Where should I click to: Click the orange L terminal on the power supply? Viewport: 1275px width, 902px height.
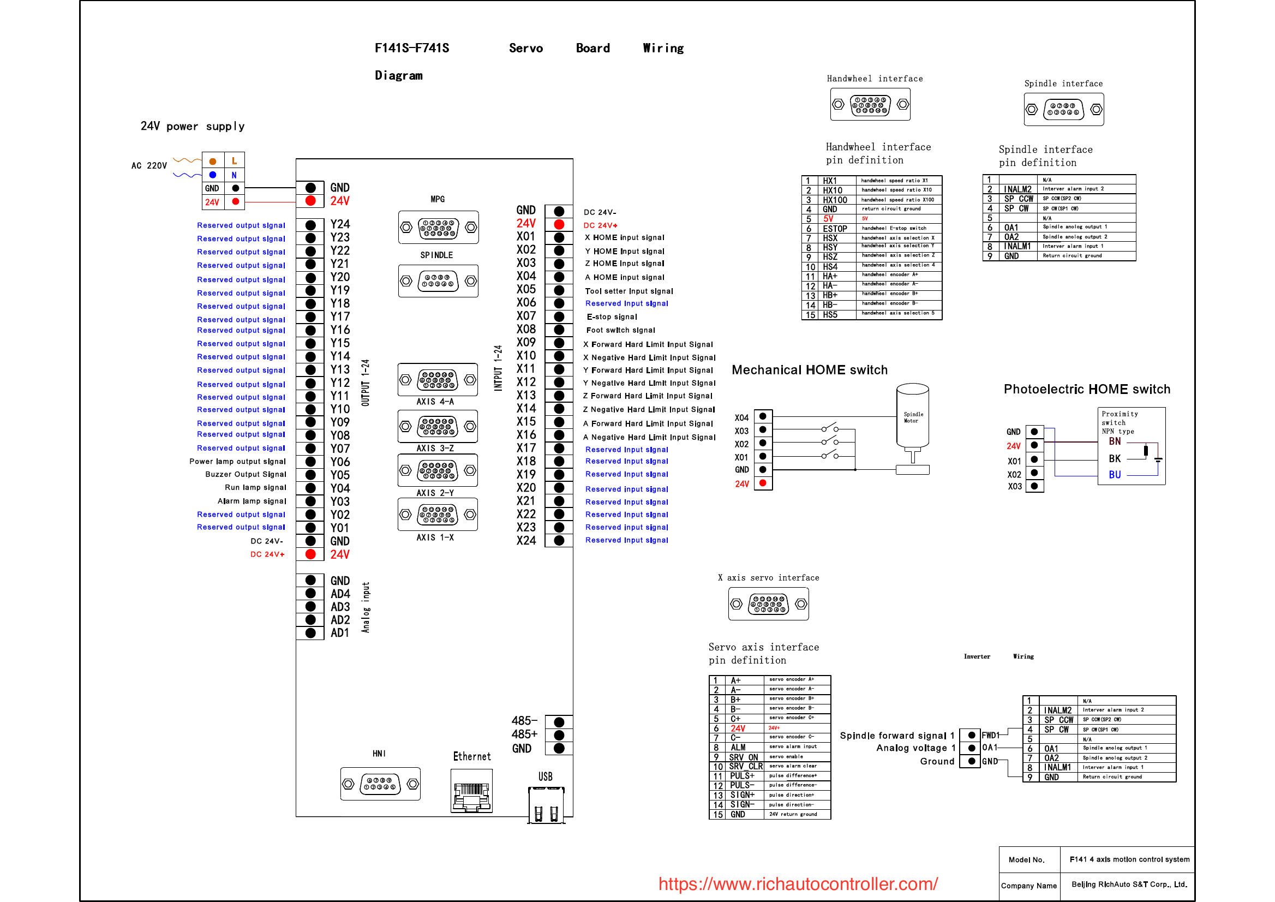[213, 161]
